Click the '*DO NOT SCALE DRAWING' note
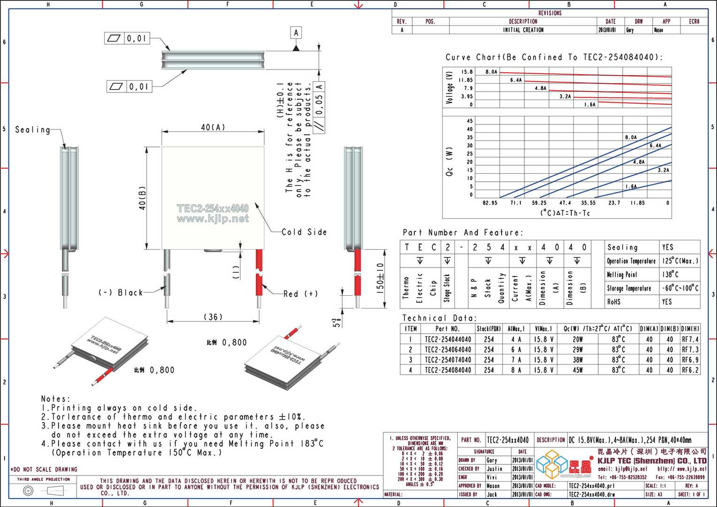 click(x=44, y=469)
